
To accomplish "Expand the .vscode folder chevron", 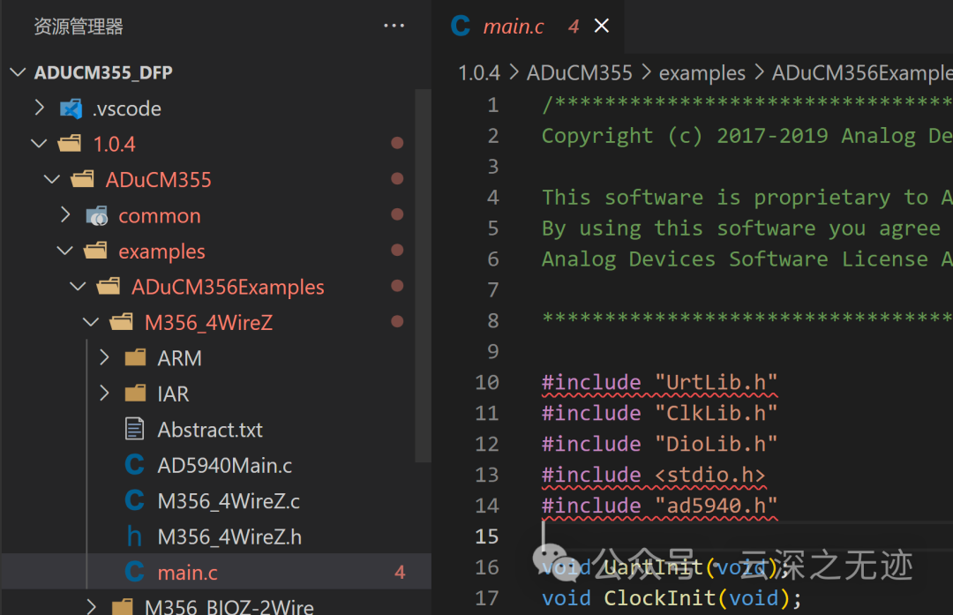I will (39, 109).
